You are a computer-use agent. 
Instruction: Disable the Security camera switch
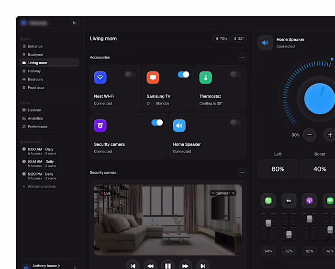(x=157, y=122)
